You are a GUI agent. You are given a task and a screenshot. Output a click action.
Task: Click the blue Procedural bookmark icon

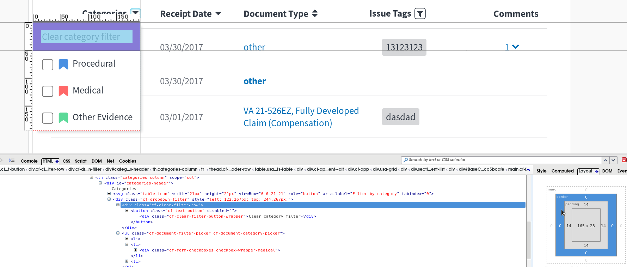63,64
